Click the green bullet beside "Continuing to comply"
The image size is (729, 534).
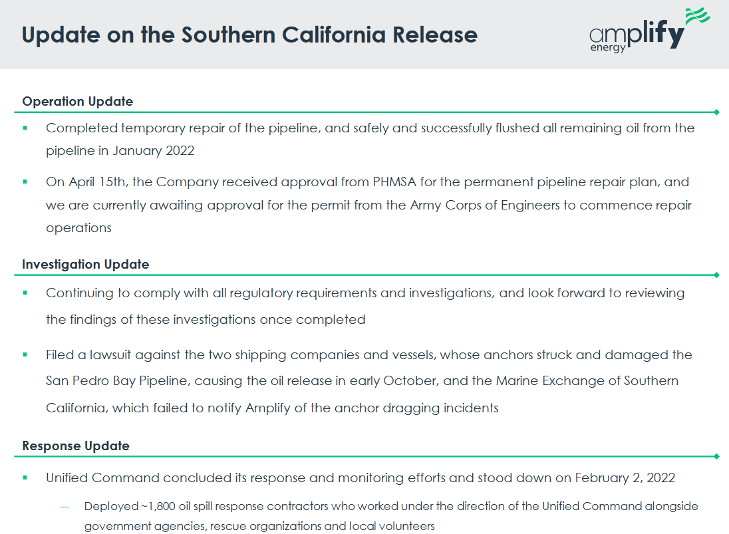[x=25, y=292]
